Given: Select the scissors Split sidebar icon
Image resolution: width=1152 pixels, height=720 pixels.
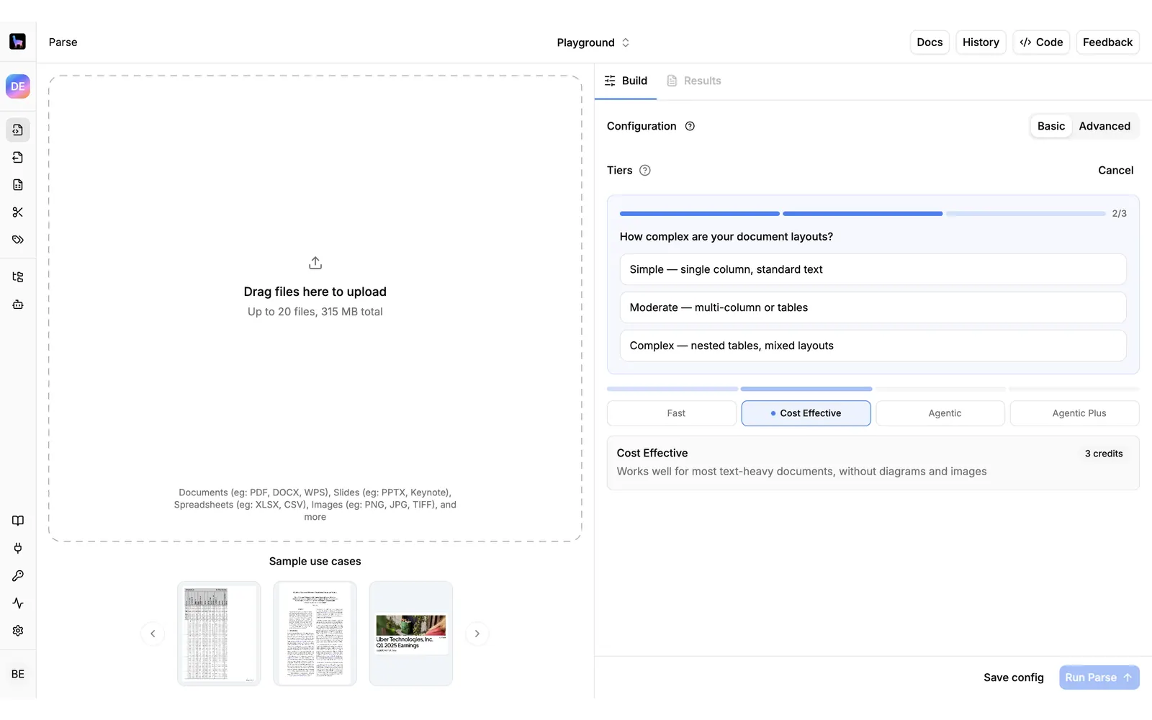Looking at the screenshot, I should (18, 212).
